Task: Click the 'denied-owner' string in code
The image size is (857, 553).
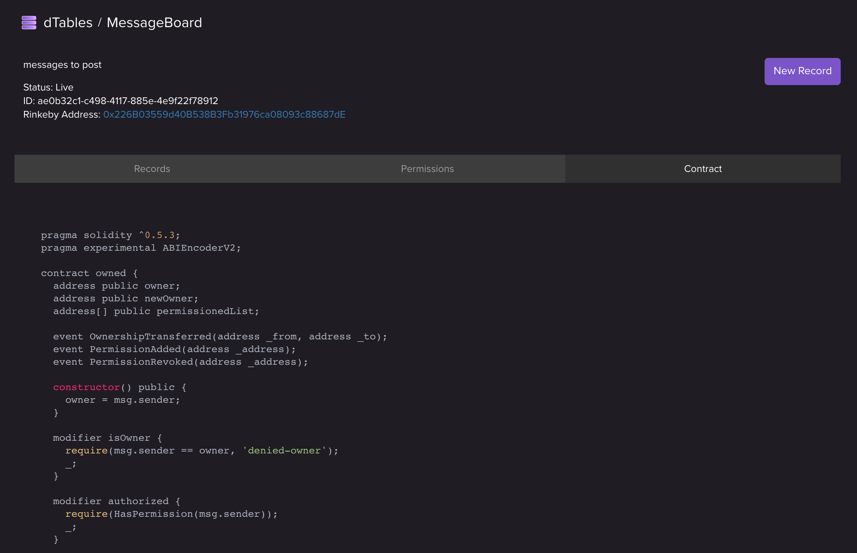Action: (284, 451)
